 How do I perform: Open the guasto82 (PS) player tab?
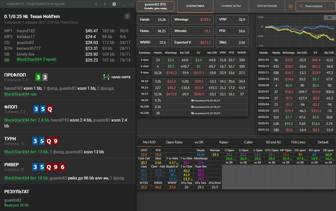156,6
